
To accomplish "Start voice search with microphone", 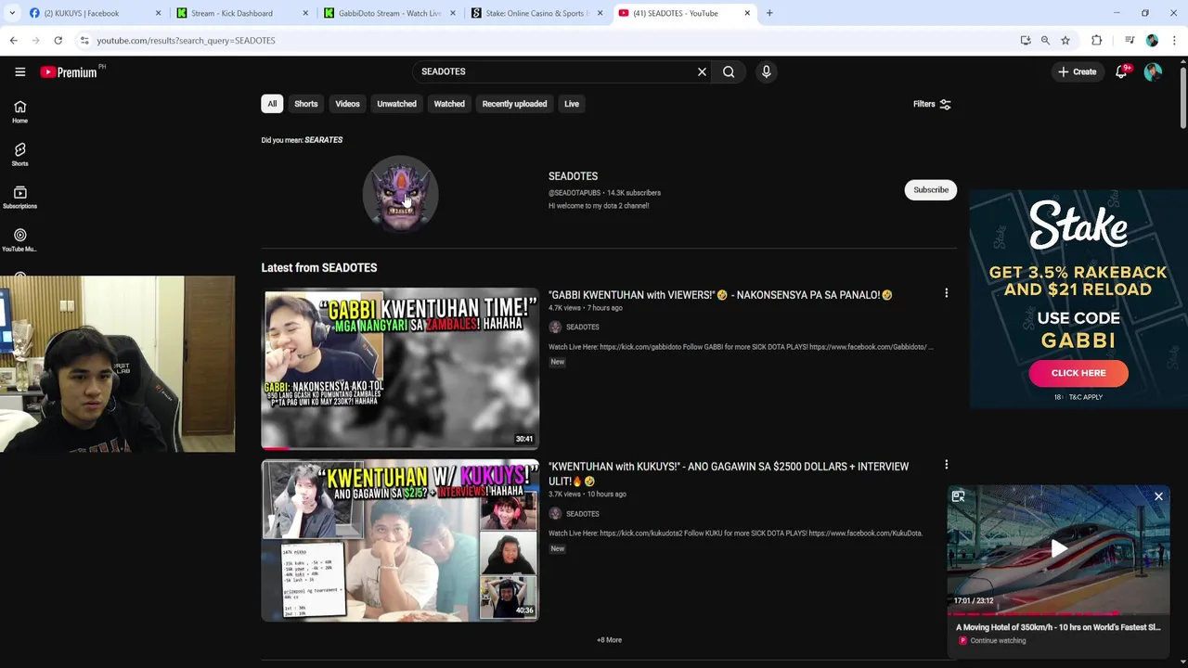I will [x=766, y=71].
